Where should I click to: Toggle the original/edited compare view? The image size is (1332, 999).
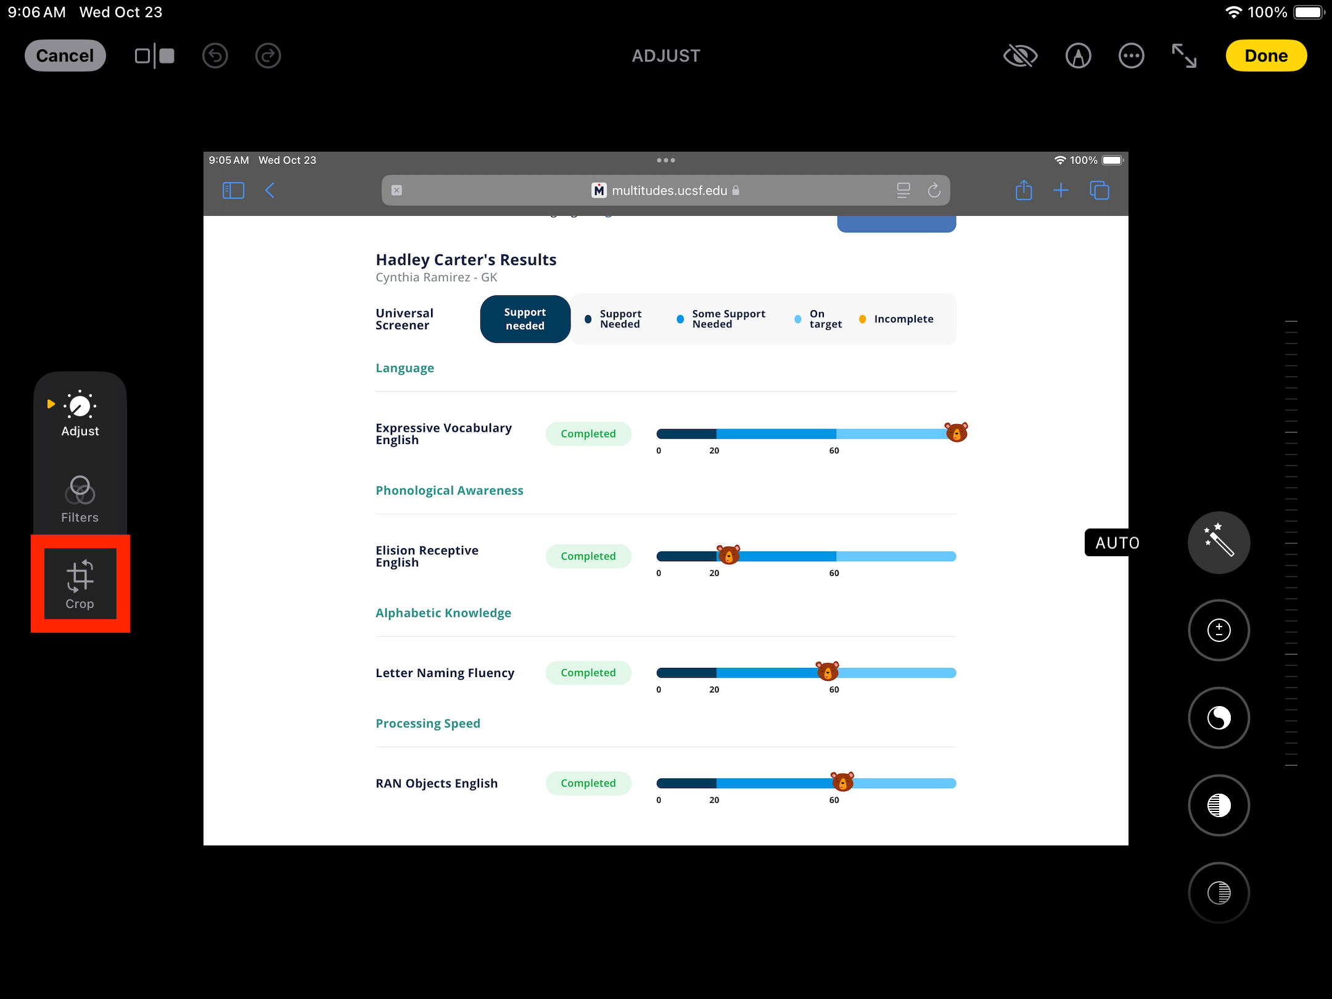click(x=155, y=56)
